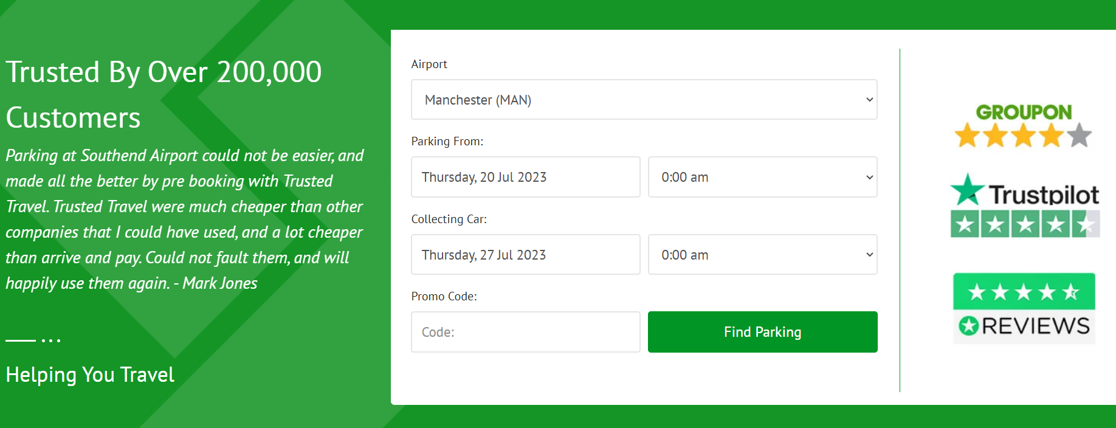Select the last carousel dot indicator
The height and width of the screenshot is (428, 1116).
pos(59,340)
